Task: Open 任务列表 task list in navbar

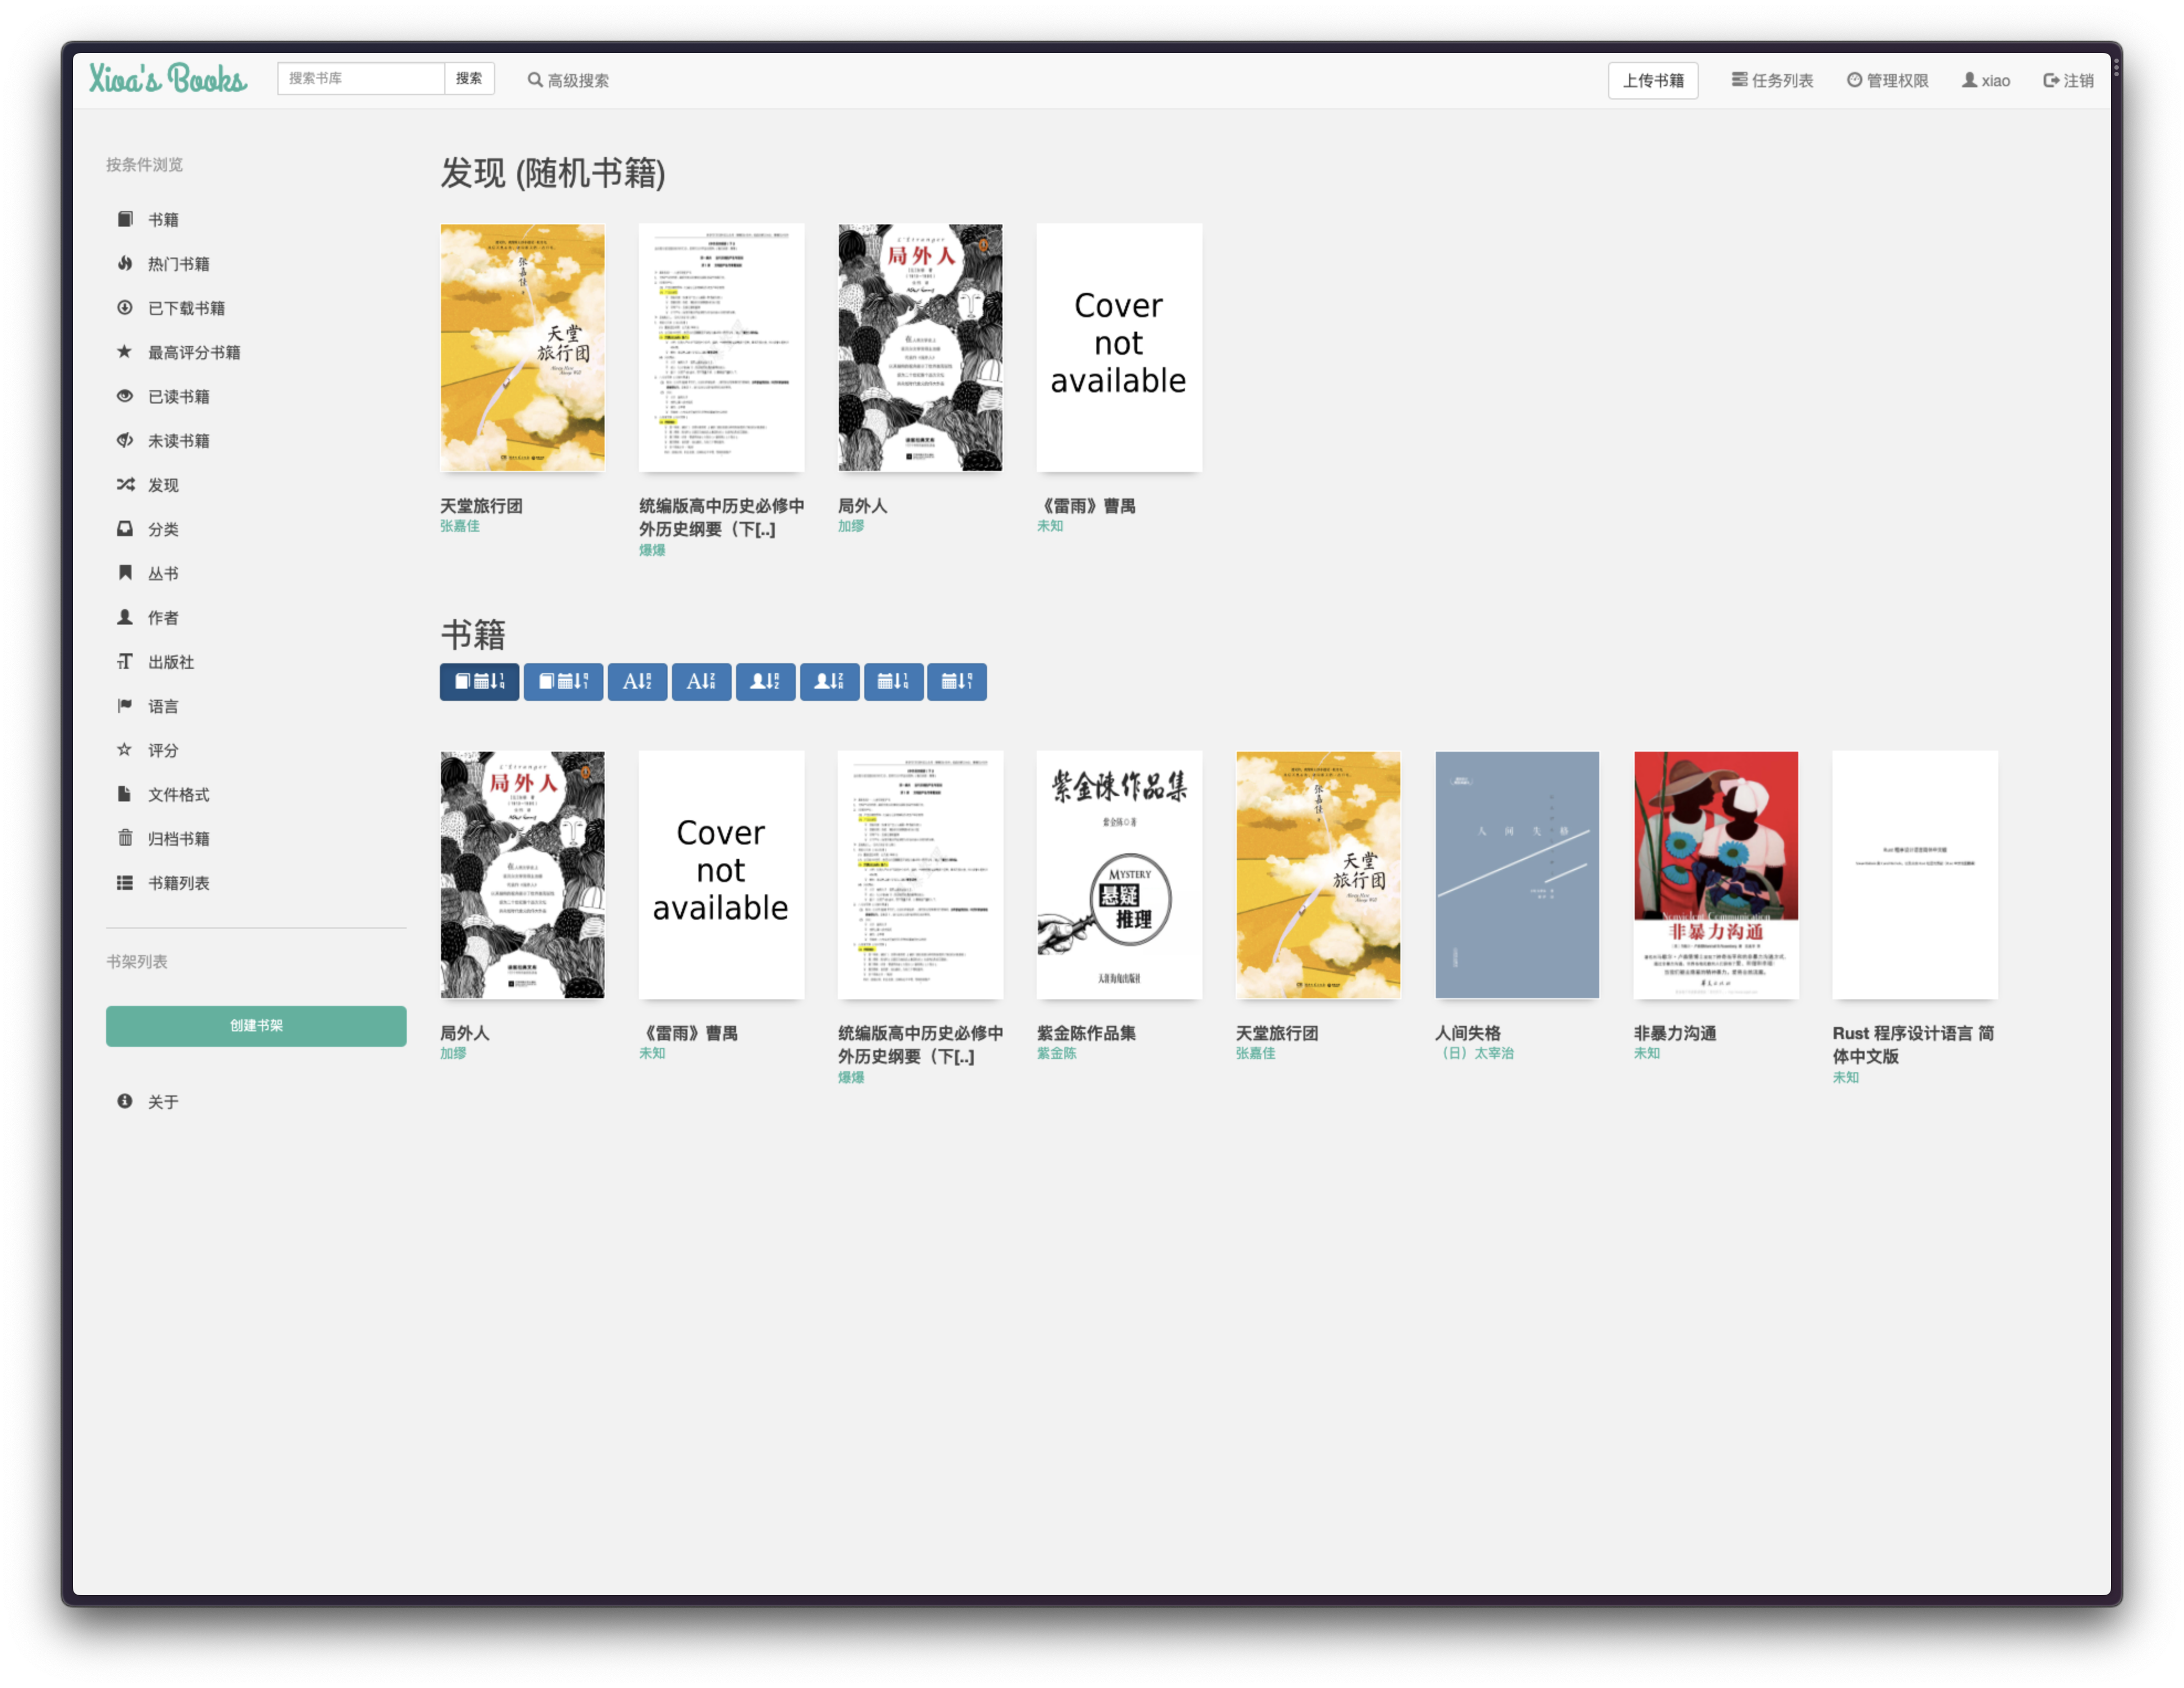Action: [x=1772, y=81]
